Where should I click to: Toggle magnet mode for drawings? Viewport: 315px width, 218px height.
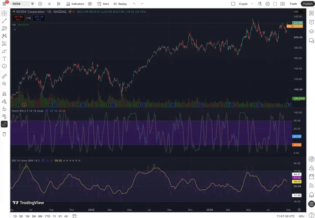(4, 94)
